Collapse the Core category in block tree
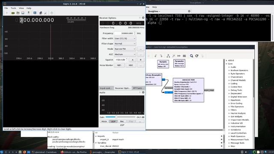The height and width of the screenshot is (154, 274). pyautogui.click(x=226, y=64)
